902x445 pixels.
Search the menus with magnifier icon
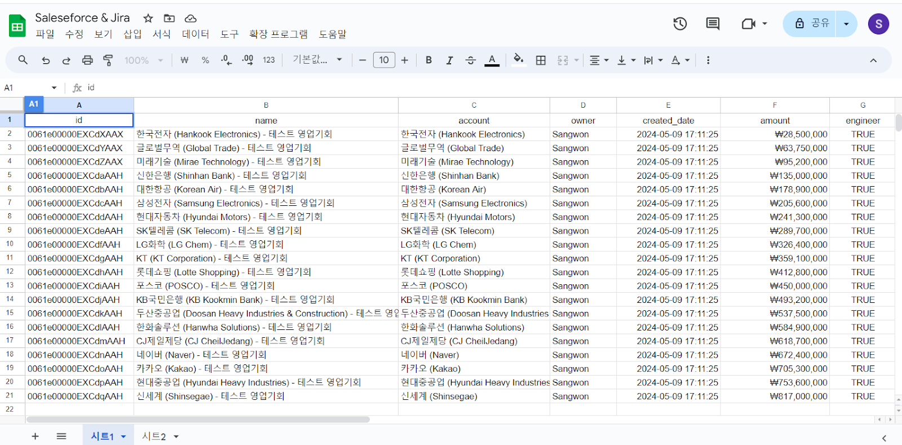point(23,60)
